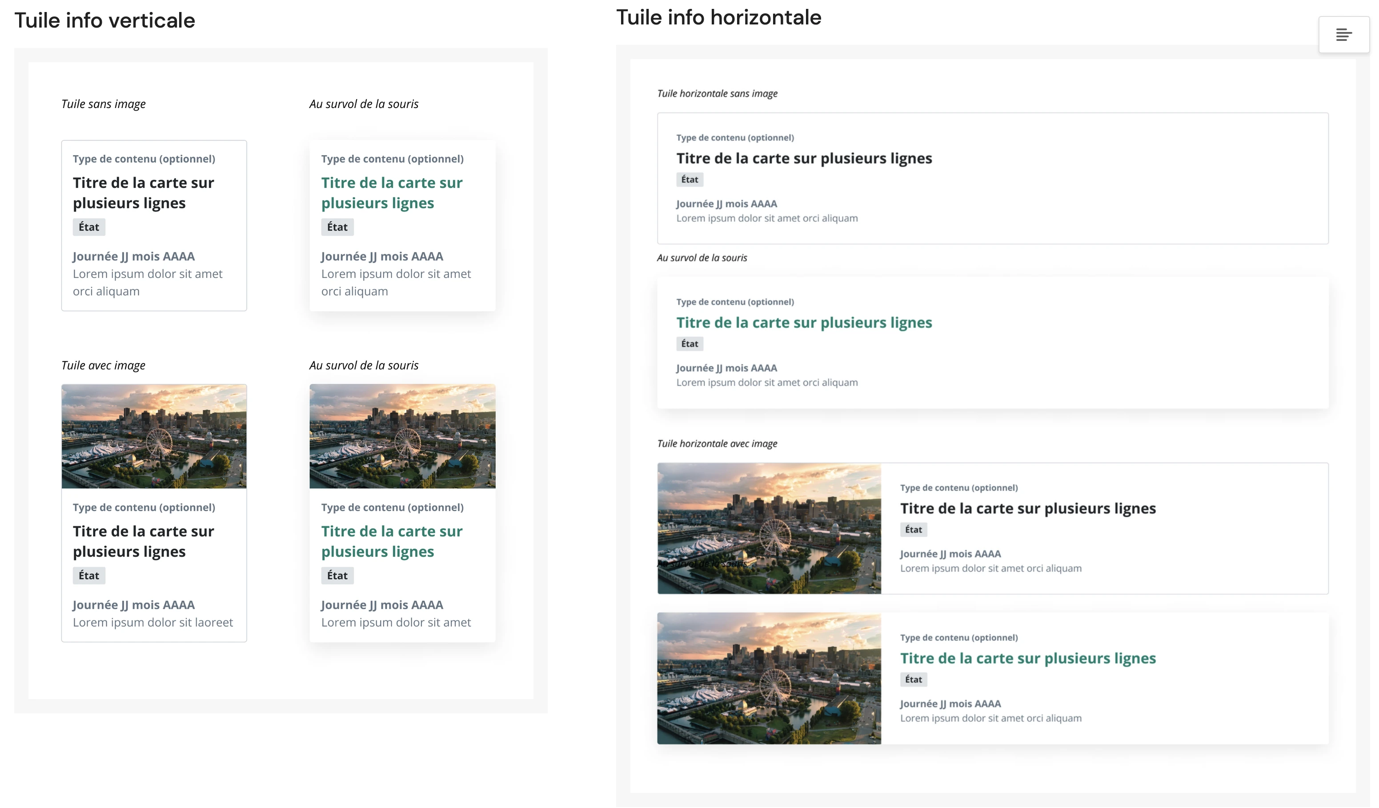Click 'Tuile sans image' caption
The width and height of the screenshot is (1379, 808).
pos(104,104)
